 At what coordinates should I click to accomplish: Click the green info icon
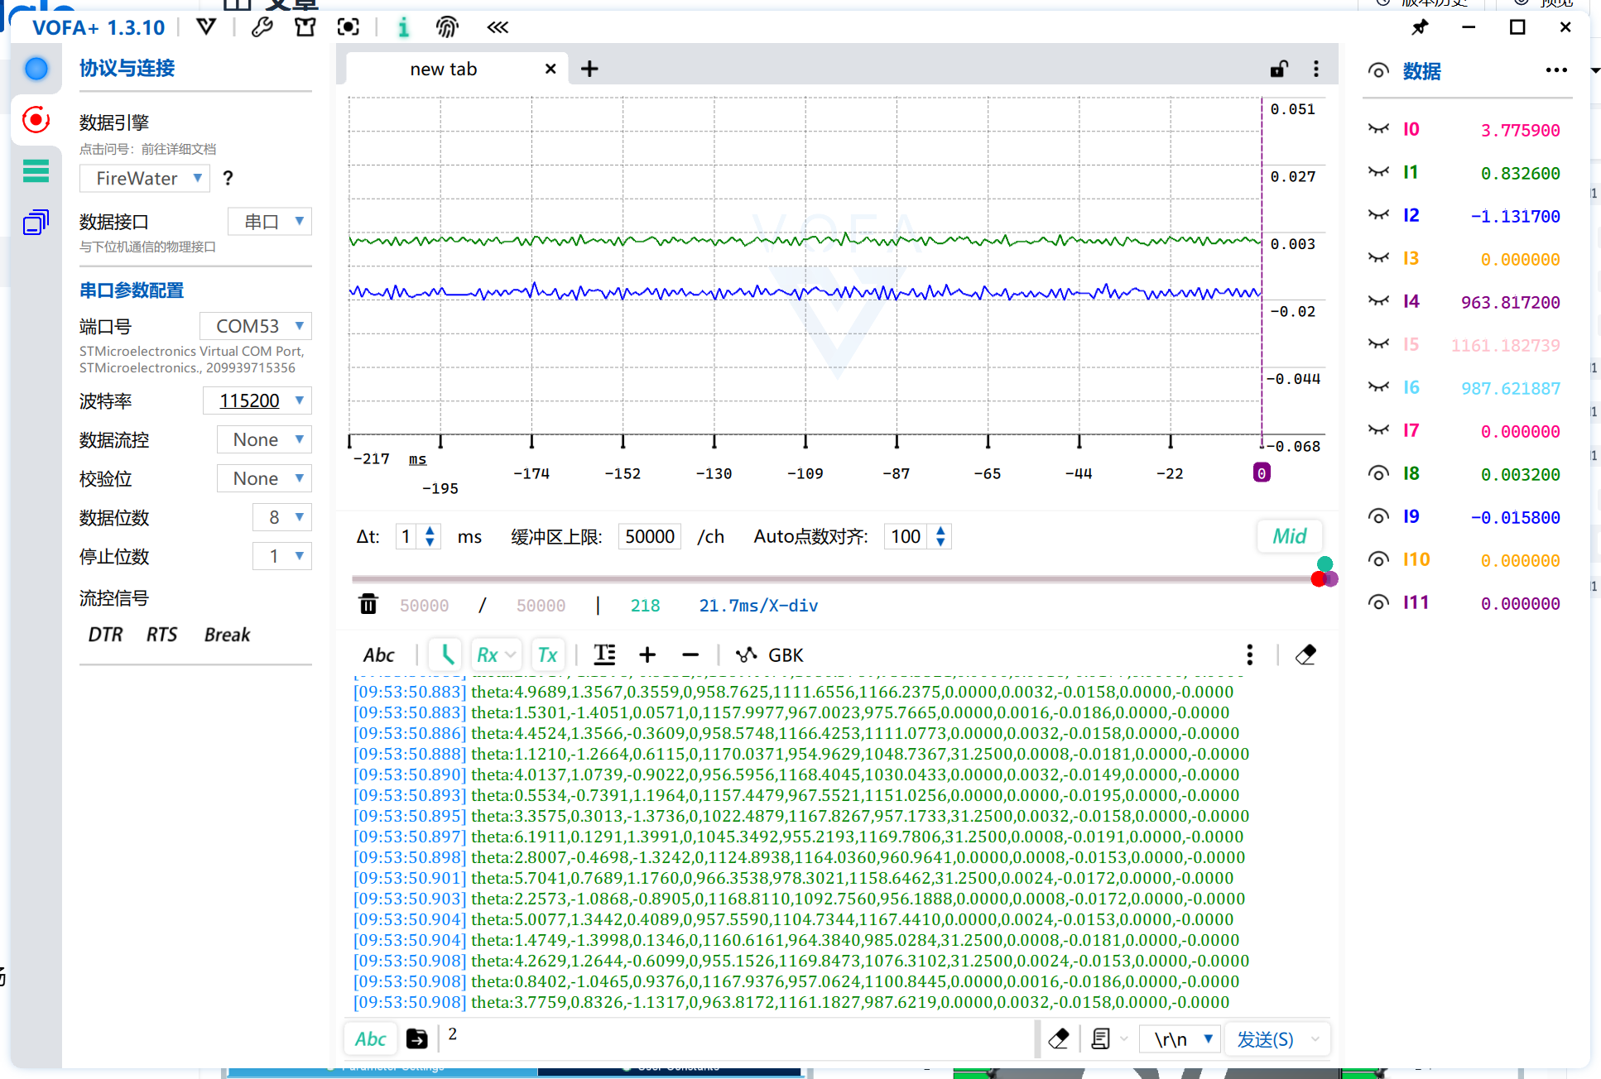click(403, 27)
